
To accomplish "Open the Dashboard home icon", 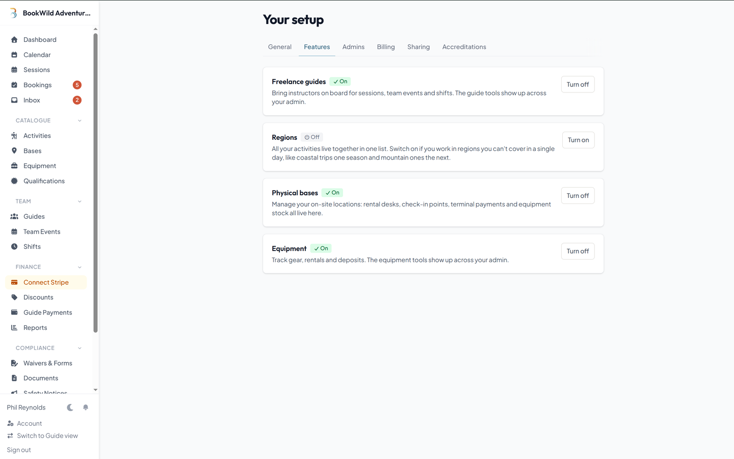I will (14, 40).
